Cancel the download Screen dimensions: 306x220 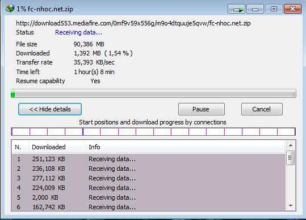click(262, 109)
